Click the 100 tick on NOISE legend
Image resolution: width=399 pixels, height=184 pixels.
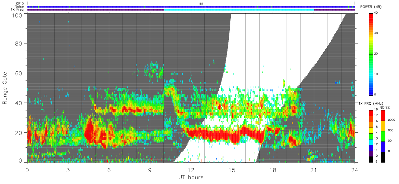(x=389, y=141)
